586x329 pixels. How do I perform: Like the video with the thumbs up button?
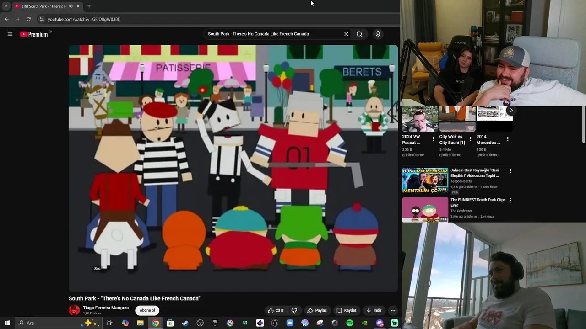tap(276, 310)
